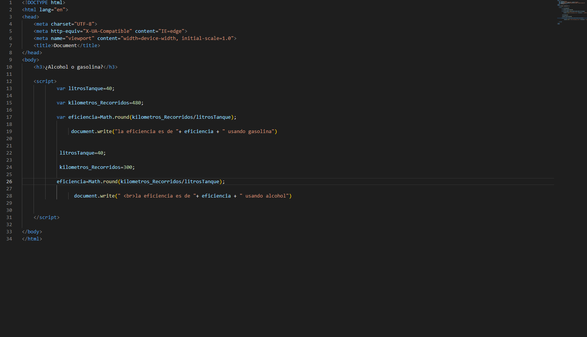Click the "<br>" text inside the string
Image resolution: width=587 pixels, height=337 pixels.
129,196
